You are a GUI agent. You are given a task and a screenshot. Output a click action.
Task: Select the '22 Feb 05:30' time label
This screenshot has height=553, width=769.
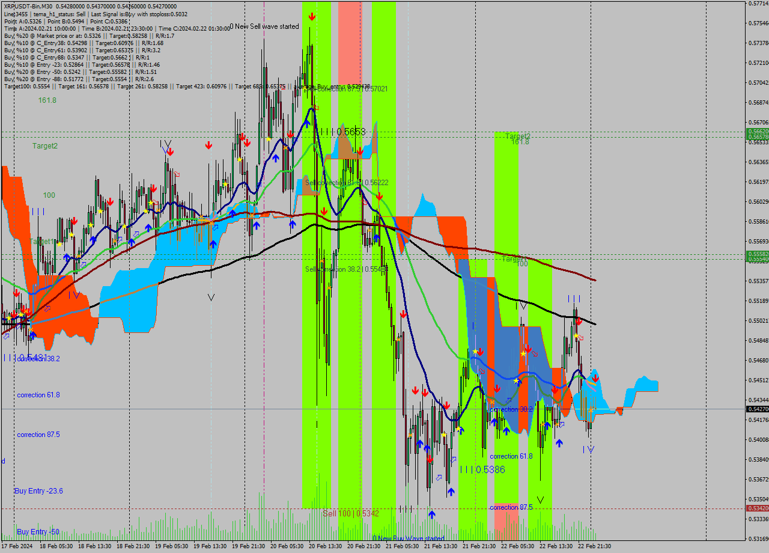(517, 546)
